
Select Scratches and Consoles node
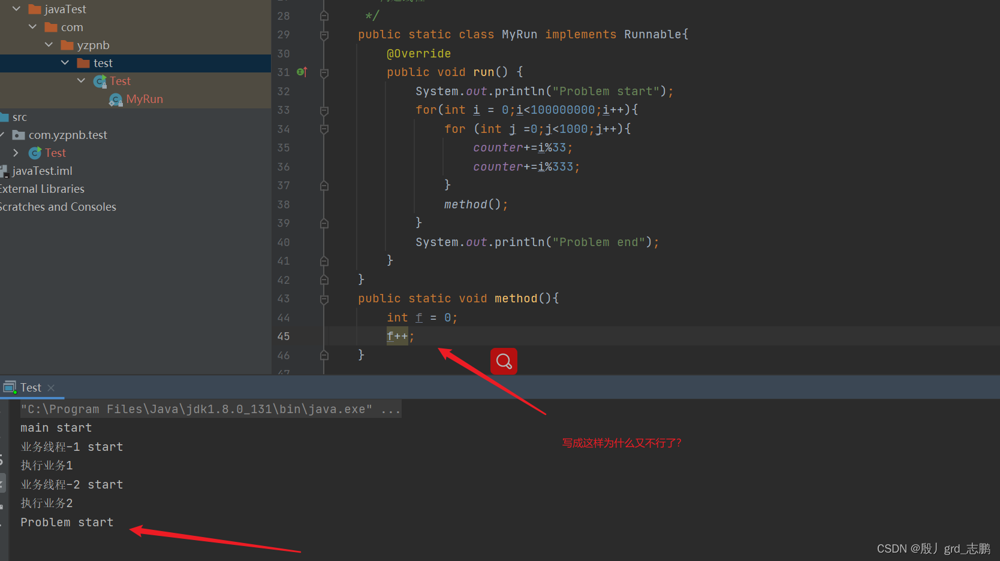pyautogui.click(x=58, y=207)
